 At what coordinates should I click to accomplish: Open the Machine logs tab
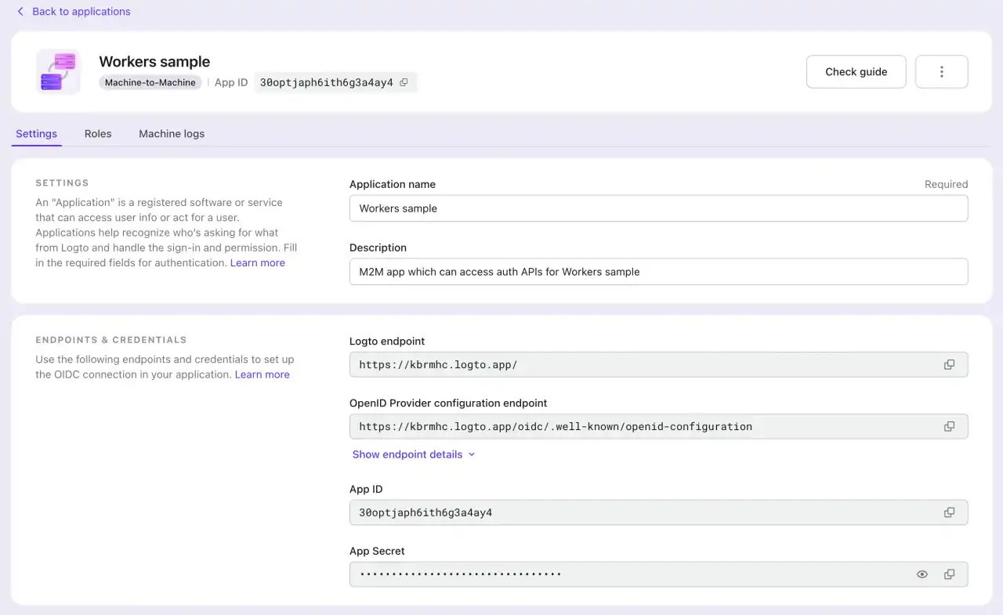point(171,133)
